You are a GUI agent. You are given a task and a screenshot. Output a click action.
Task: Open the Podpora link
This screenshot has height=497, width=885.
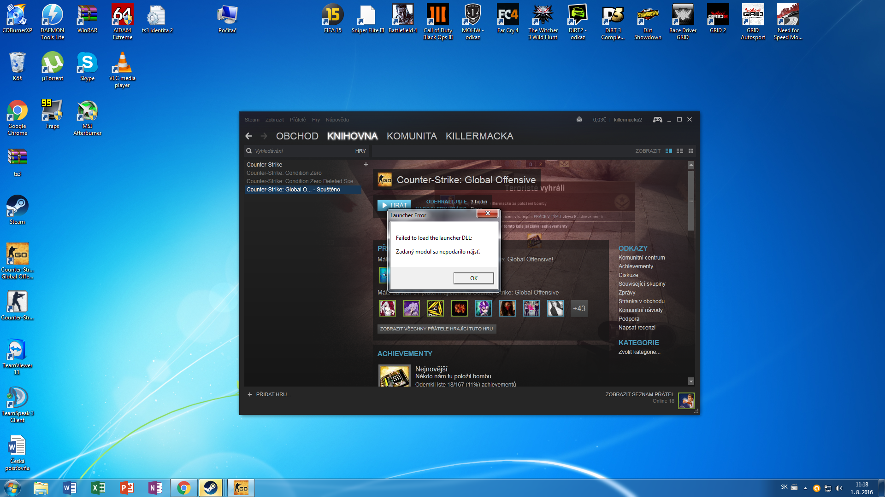pos(629,319)
